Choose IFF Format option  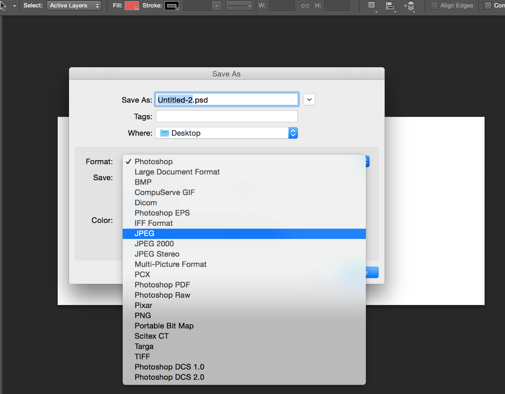click(x=244, y=223)
